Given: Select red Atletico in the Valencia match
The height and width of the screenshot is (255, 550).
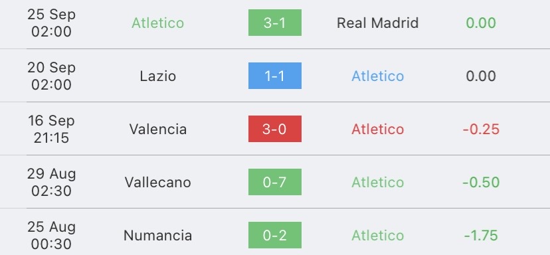Looking at the screenshot, I should [378, 129].
